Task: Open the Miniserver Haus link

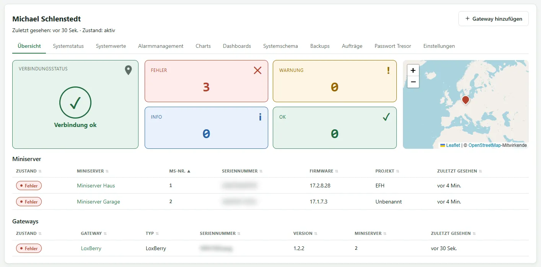Action: pyautogui.click(x=96, y=186)
